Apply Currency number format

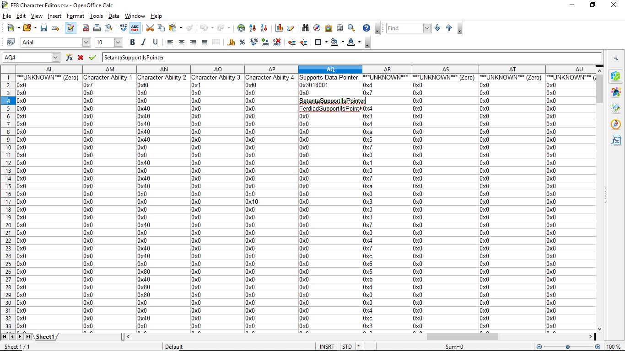pos(231,43)
